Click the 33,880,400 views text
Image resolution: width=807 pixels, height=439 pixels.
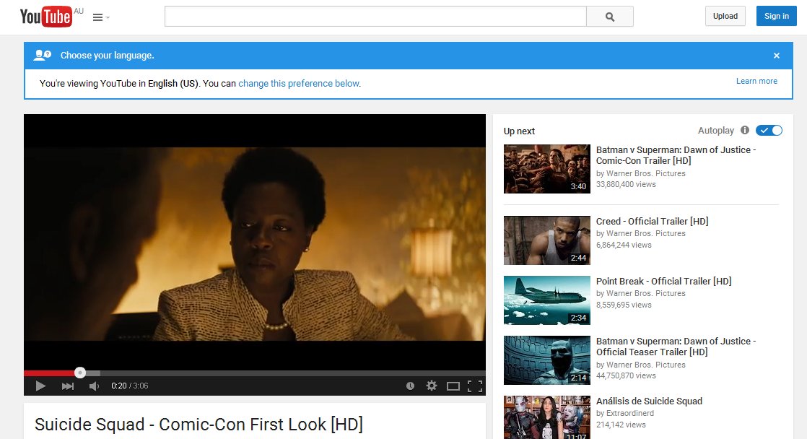626,184
